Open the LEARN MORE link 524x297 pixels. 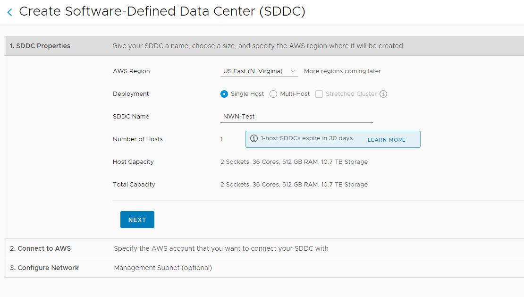pyautogui.click(x=386, y=140)
